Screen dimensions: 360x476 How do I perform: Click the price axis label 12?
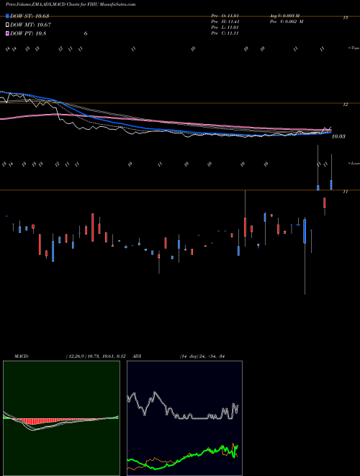tap(345, 105)
